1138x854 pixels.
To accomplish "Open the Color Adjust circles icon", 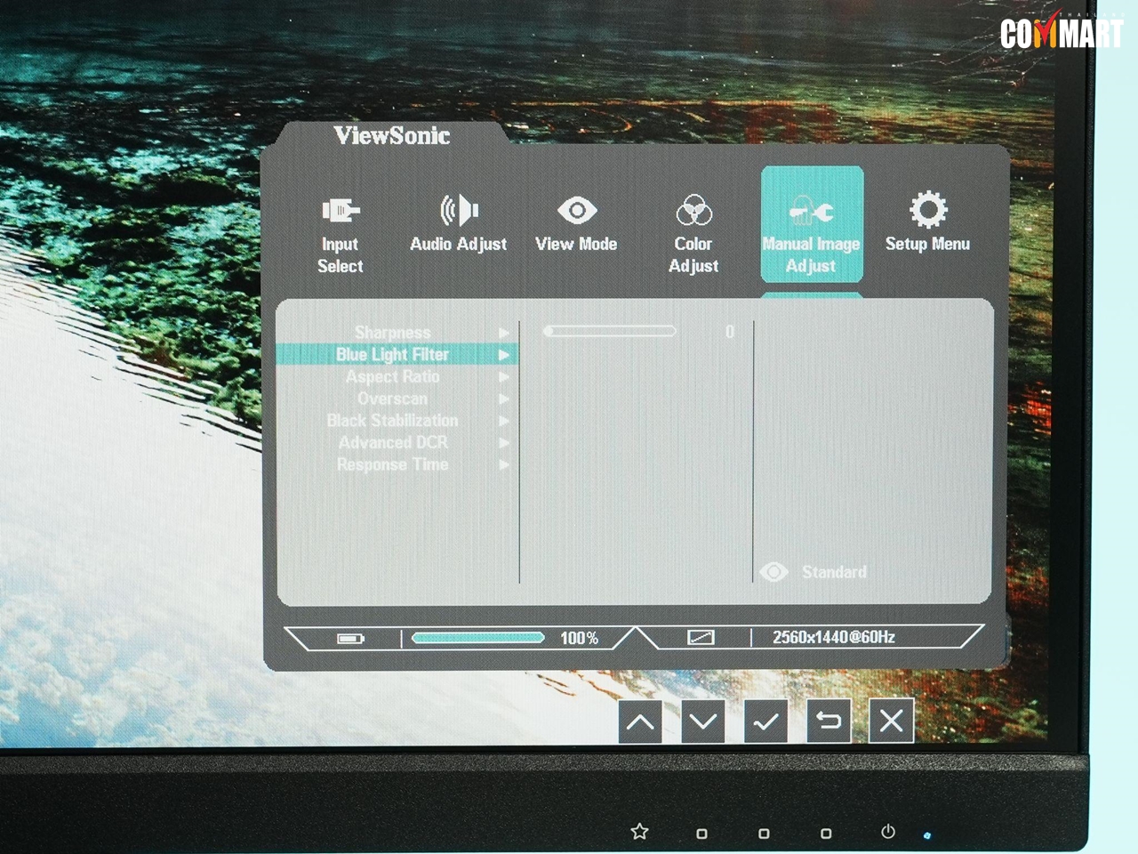I will click(693, 211).
